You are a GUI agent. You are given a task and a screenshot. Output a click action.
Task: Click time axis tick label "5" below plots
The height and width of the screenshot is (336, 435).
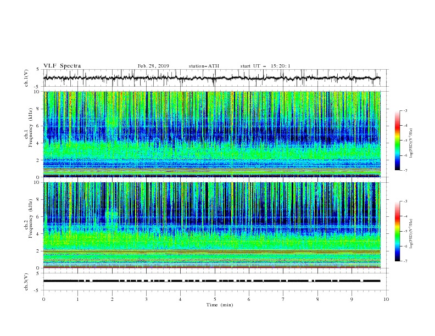click(215, 299)
